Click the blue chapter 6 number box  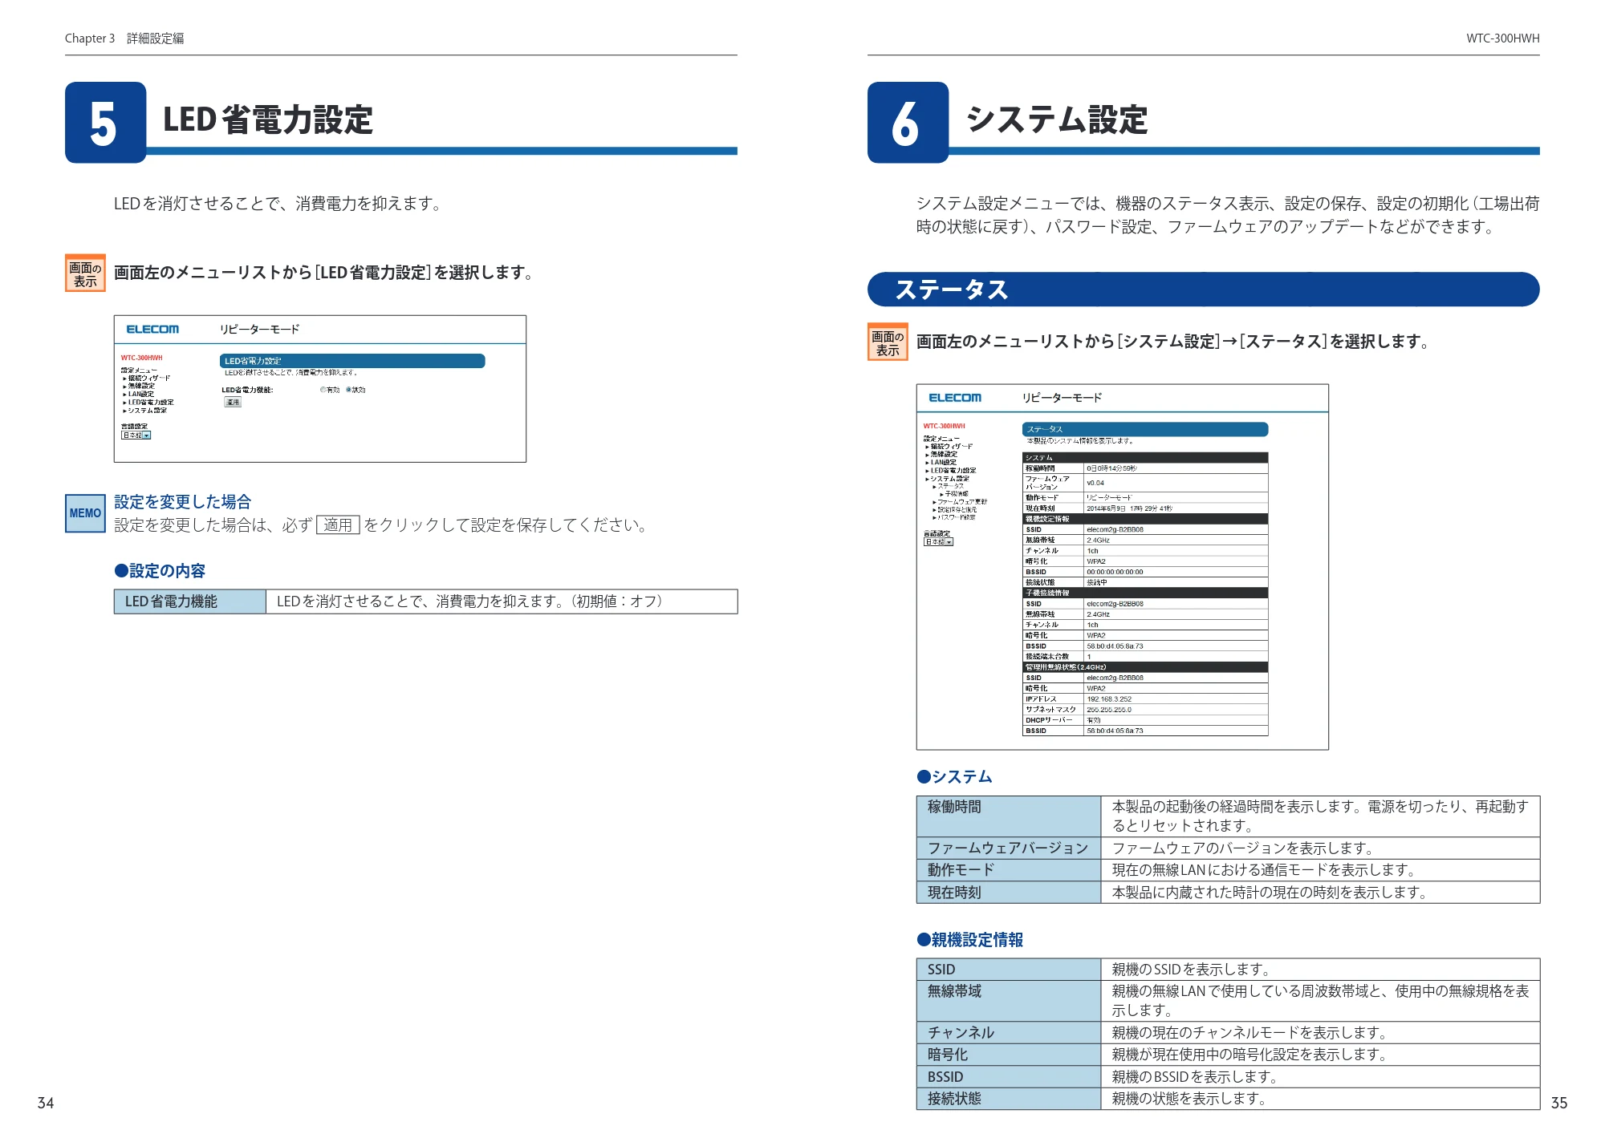pos(908,123)
